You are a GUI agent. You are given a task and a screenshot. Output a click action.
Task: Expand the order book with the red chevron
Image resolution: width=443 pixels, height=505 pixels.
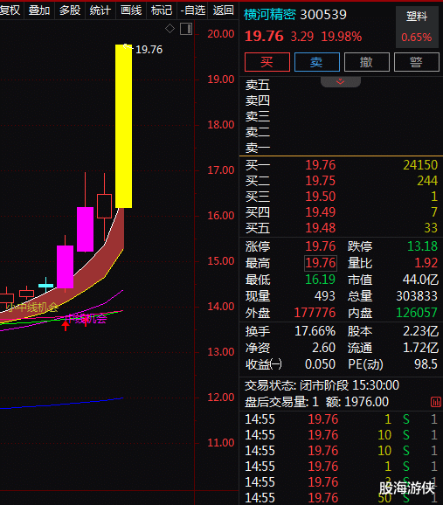(x=341, y=81)
